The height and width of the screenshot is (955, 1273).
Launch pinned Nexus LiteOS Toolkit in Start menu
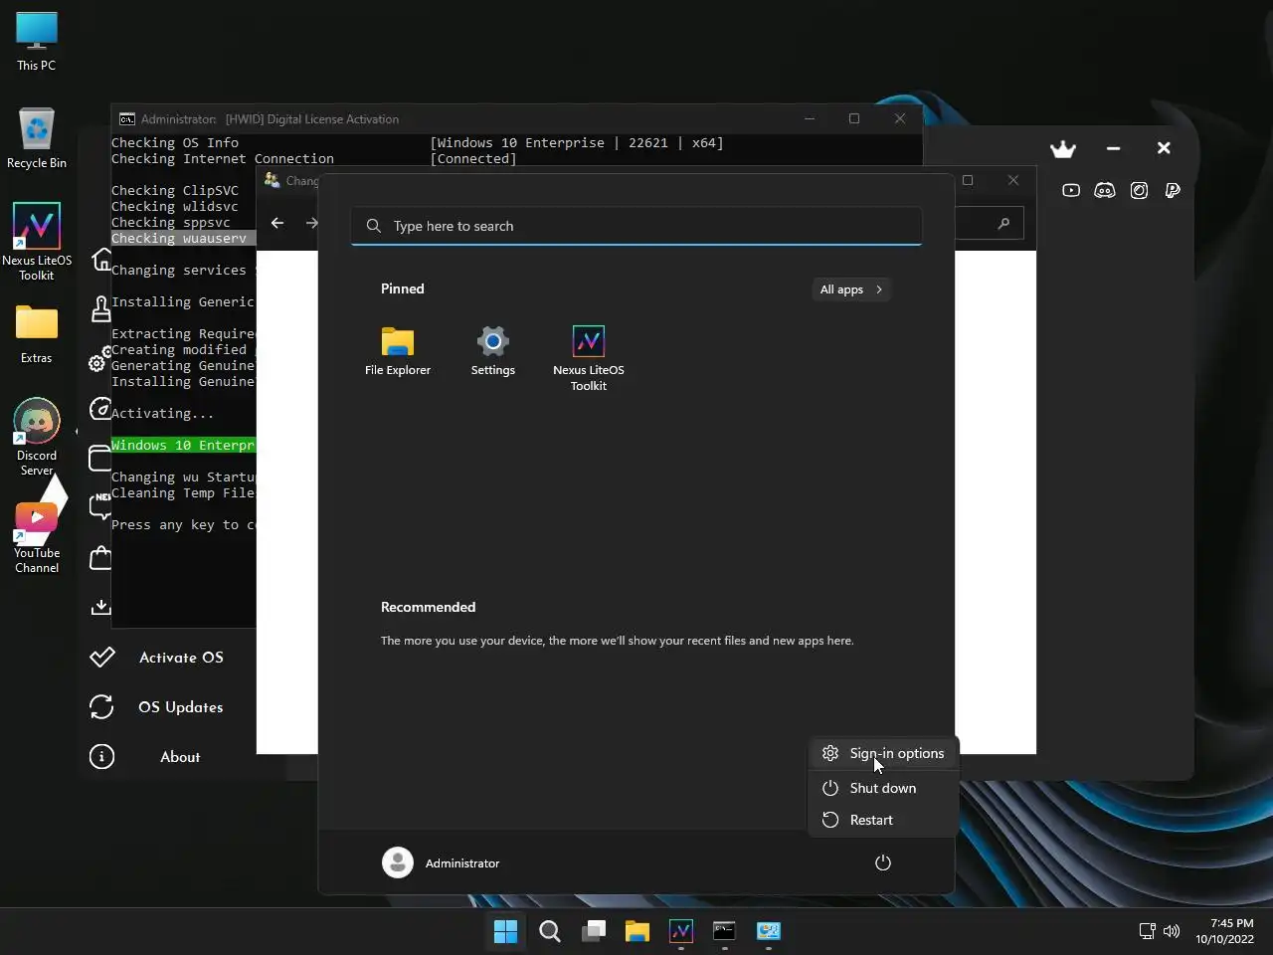click(589, 359)
